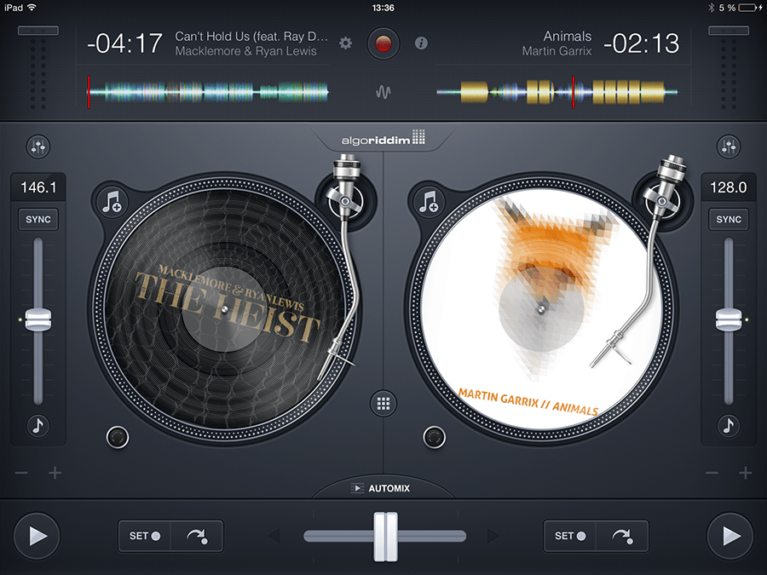Viewport: 767px width, 575px height.
Task: Click Martin Garrix artist name in header
Action: (x=557, y=51)
